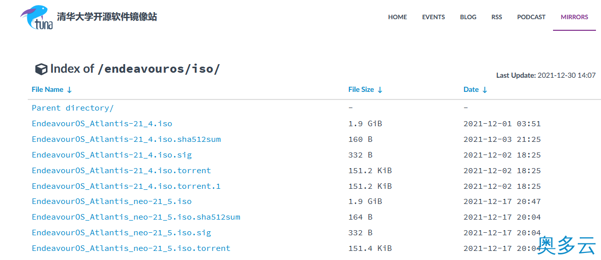Download EndeavourOS_Atlantis-21_4.iso.torrent
This screenshot has width=601, height=260.
tap(121, 171)
